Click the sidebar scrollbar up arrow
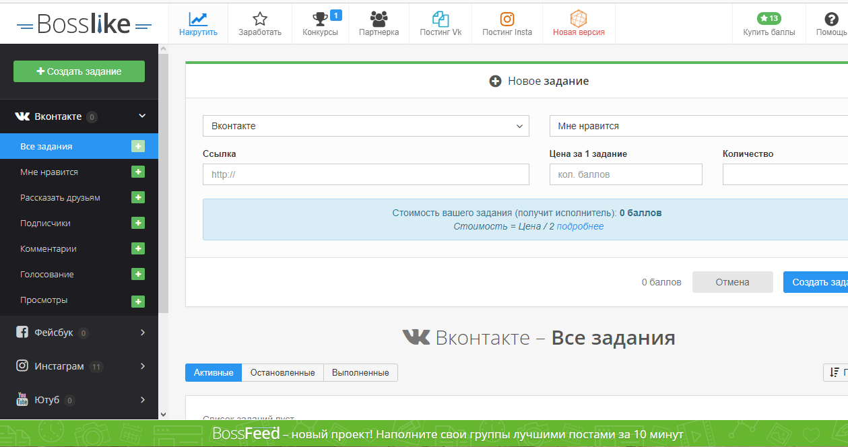This screenshot has width=848, height=447. pyautogui.click(x=163, y=49)
